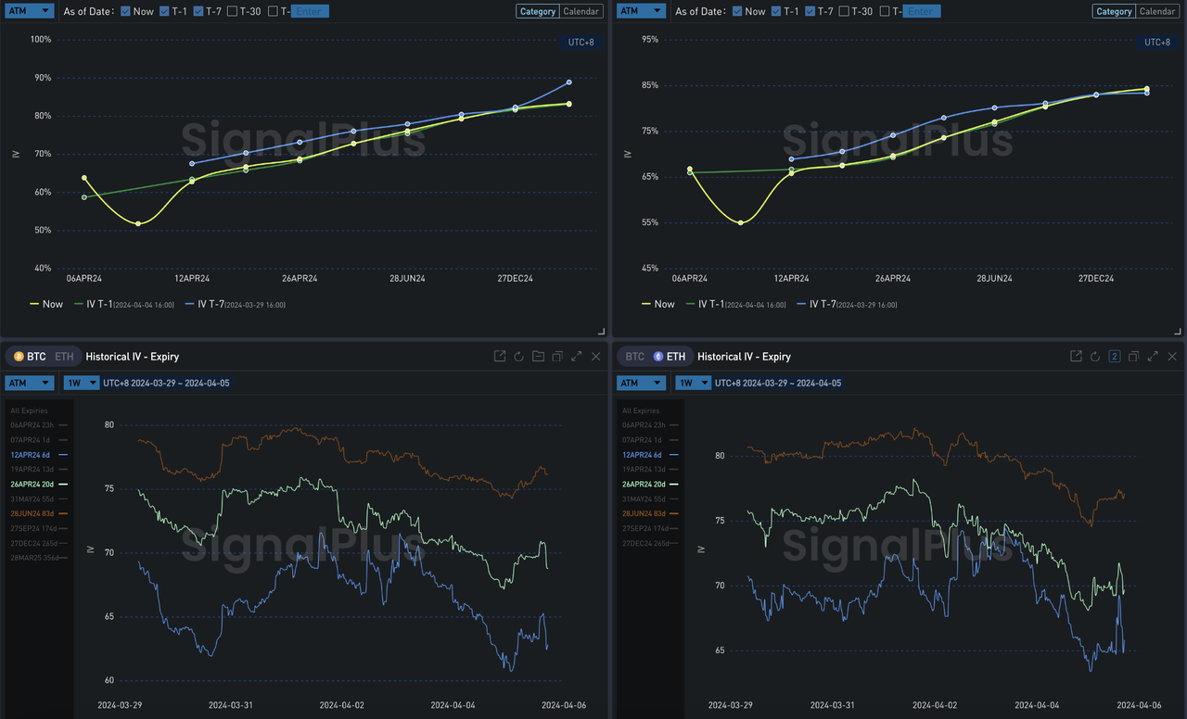Expand BTC Historical IV panel to fullscreen

(x=577, y=357)
